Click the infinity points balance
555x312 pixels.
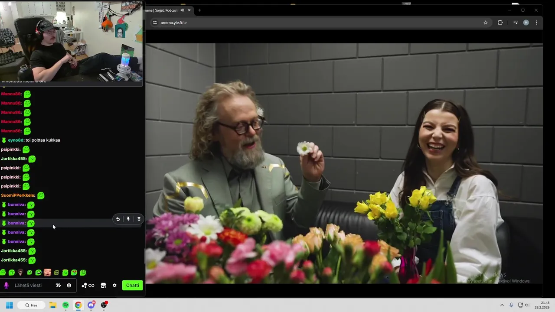coord(91,285)
